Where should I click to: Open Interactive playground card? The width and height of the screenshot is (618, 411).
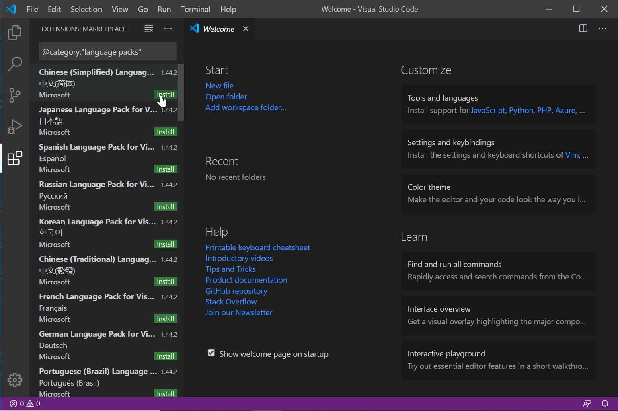coord(498,360)
